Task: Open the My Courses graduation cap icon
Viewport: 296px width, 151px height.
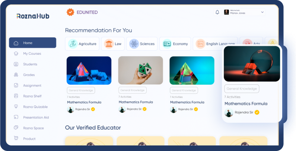Action: click(16, 54)
